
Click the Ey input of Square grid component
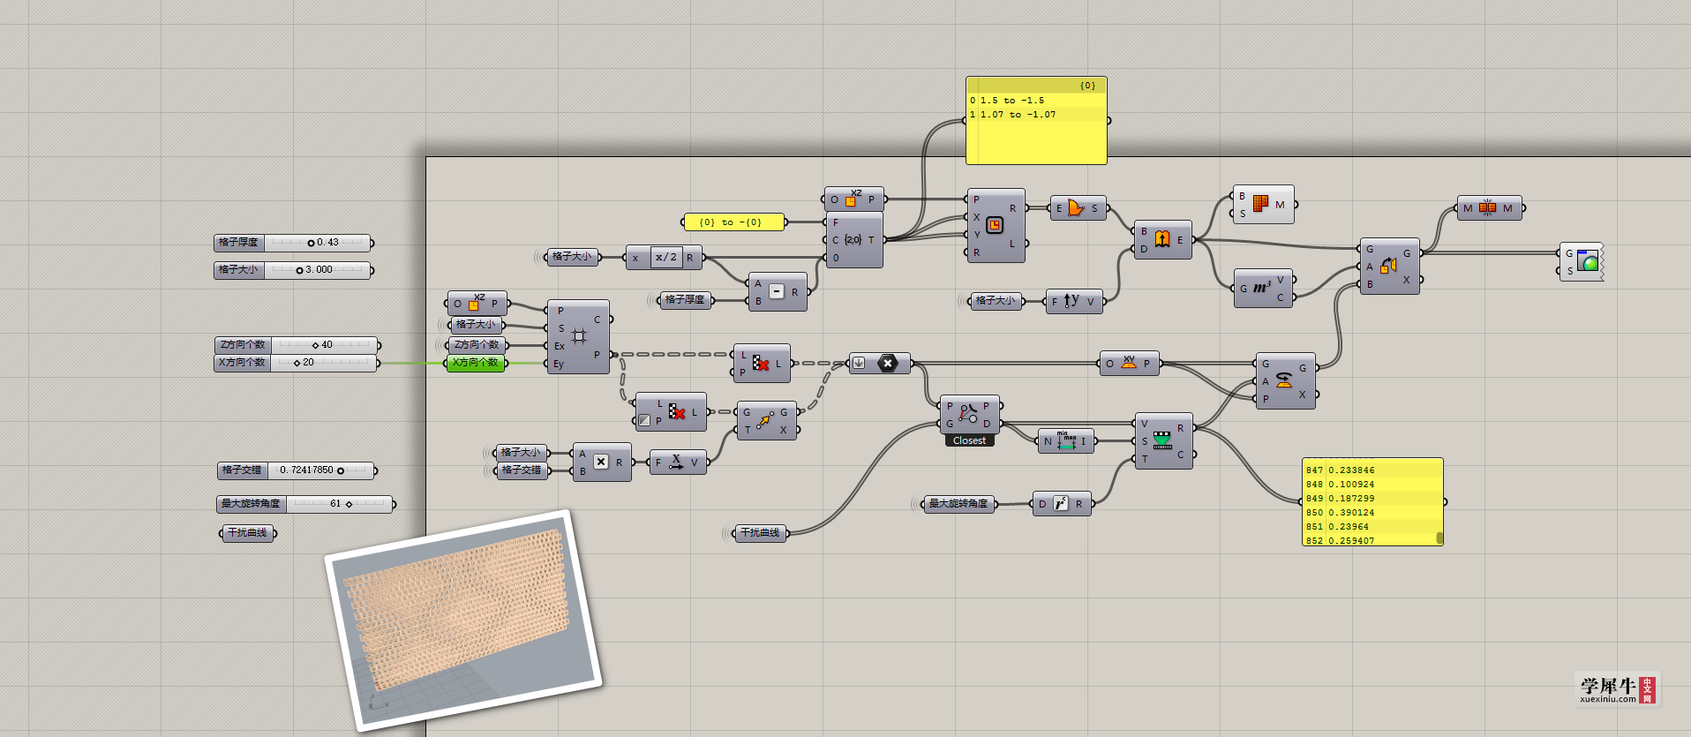tap(558, 364)
